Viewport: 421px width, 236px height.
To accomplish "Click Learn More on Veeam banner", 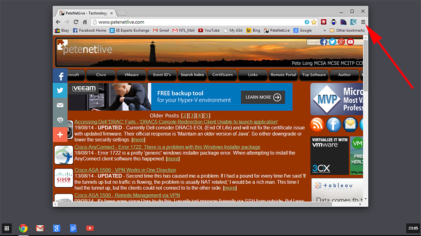I will pyautogui.click(x=263, y=97).
